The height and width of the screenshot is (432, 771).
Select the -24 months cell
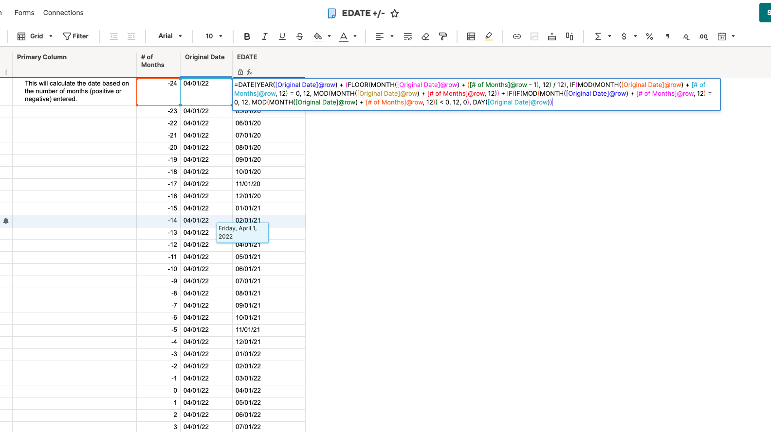pos(158,92)
